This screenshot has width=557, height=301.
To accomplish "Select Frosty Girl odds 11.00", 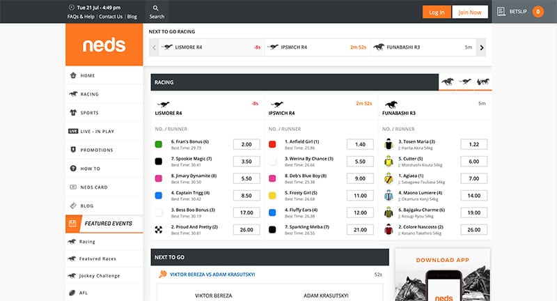I will point(360,196).
